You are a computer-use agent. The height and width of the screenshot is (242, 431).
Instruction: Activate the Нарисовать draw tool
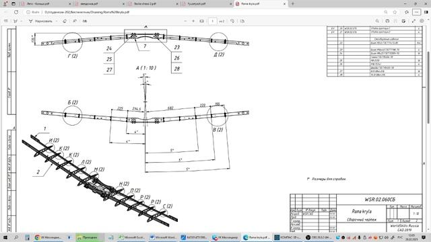click(x=40, y=21)
